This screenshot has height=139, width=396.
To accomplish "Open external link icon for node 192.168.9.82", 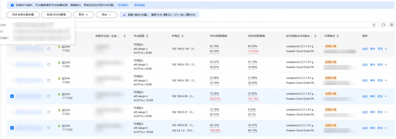I will (x=49, y=128).
